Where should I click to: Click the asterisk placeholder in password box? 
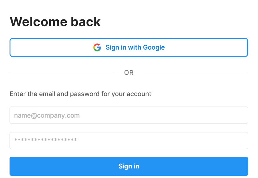(x=46, y=141)
